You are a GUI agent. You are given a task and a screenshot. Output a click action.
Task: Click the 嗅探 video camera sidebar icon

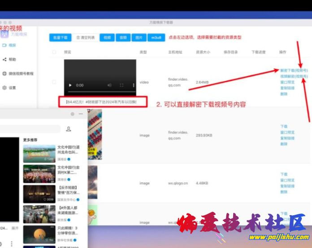pyautogui.click(x=4, y=45)
